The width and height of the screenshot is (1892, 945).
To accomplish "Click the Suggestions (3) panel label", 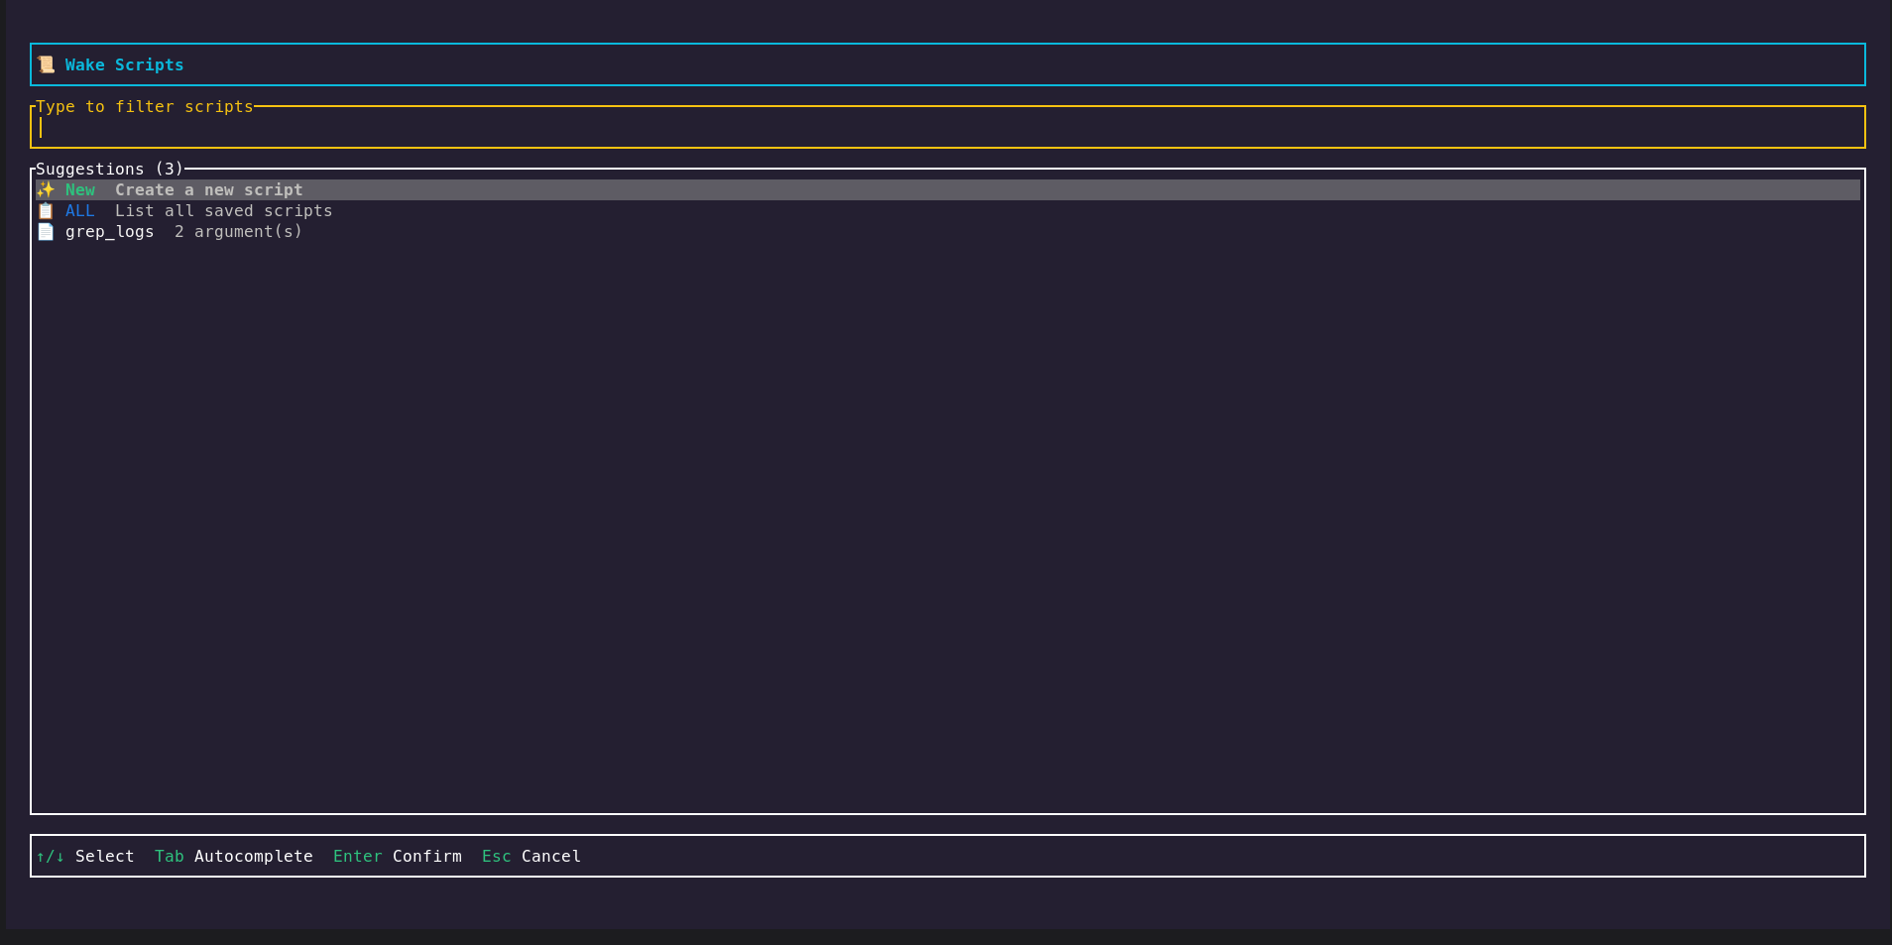I will 109,169.
